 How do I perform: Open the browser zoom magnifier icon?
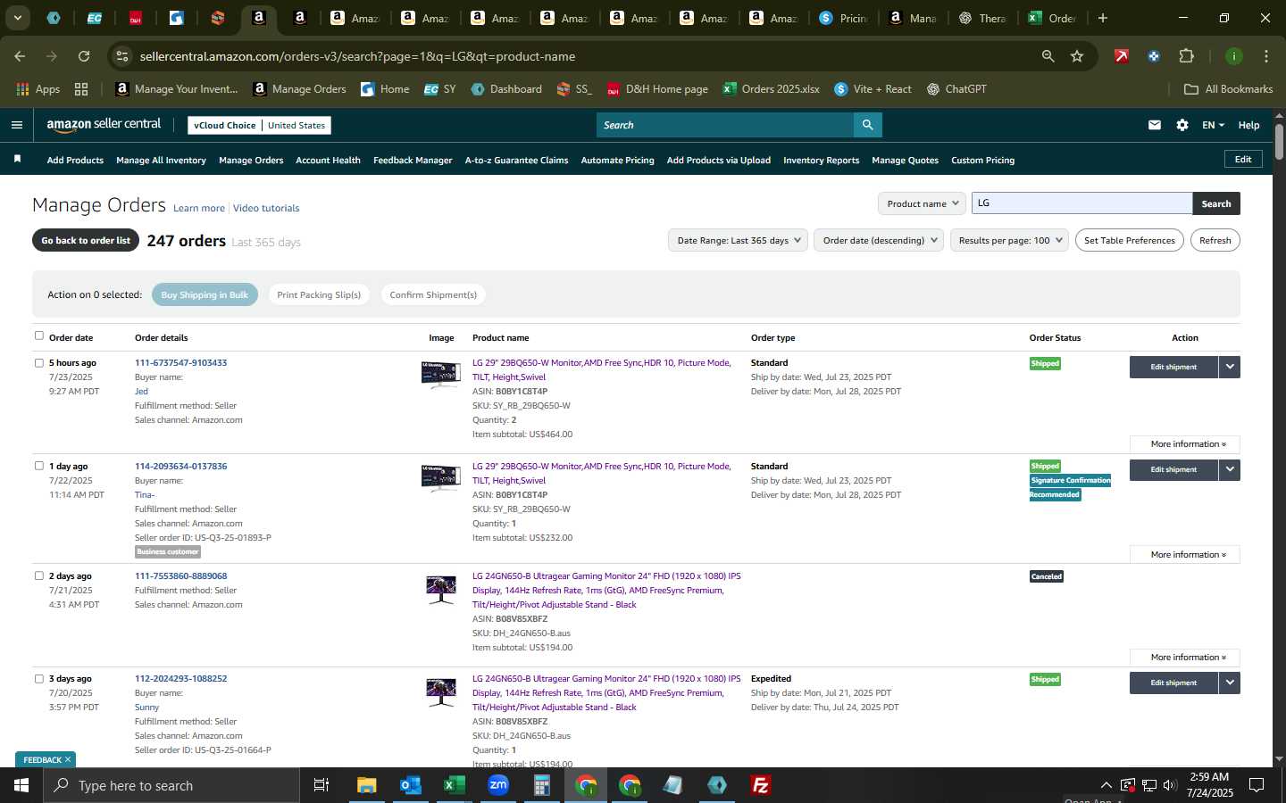pyautogui.click(x=1048, y=56)
